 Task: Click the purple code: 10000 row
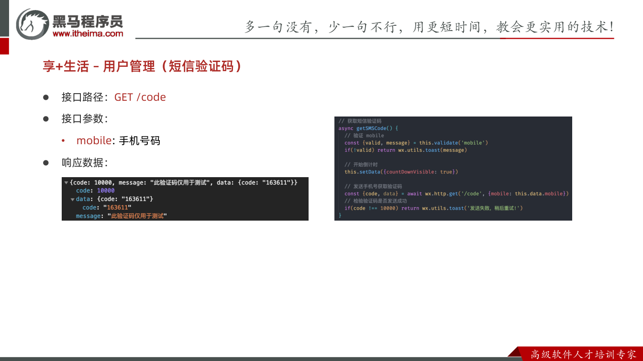(x=95, y=191)
